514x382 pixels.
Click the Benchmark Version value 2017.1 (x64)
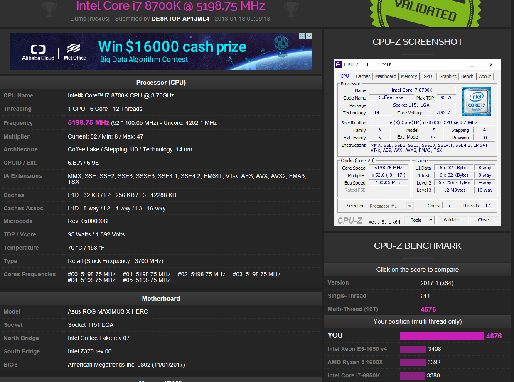point(437,283)
